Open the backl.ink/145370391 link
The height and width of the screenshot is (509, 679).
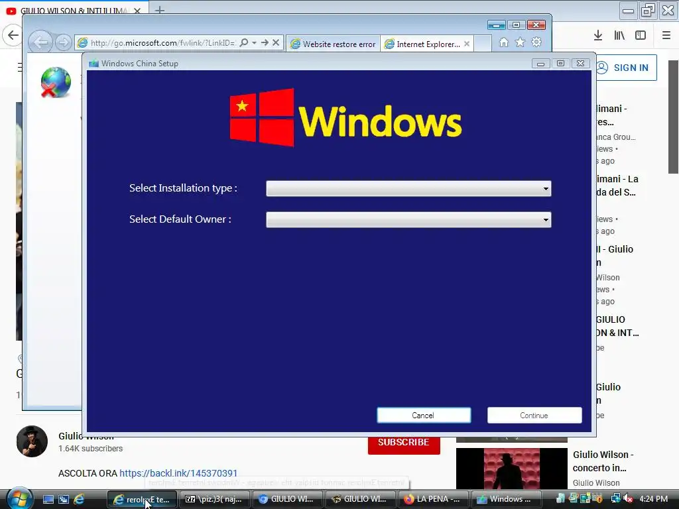pos(178,473)
